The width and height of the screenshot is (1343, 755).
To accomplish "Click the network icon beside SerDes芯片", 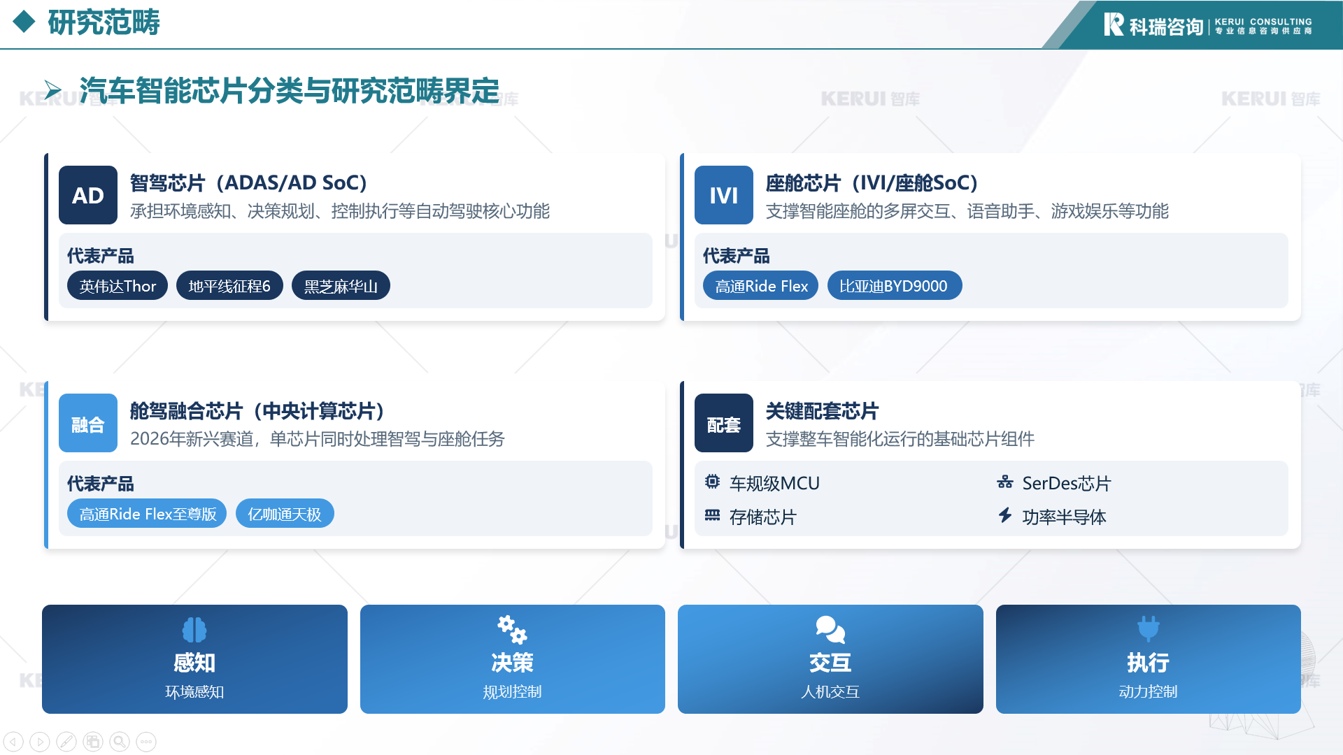I will 1005,482.
